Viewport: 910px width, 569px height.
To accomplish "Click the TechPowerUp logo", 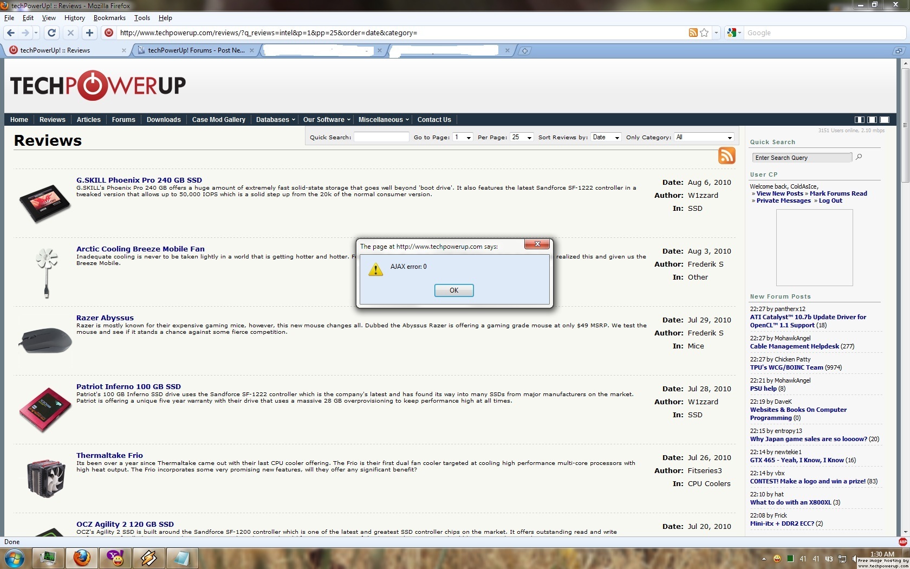I will point(98,86).
